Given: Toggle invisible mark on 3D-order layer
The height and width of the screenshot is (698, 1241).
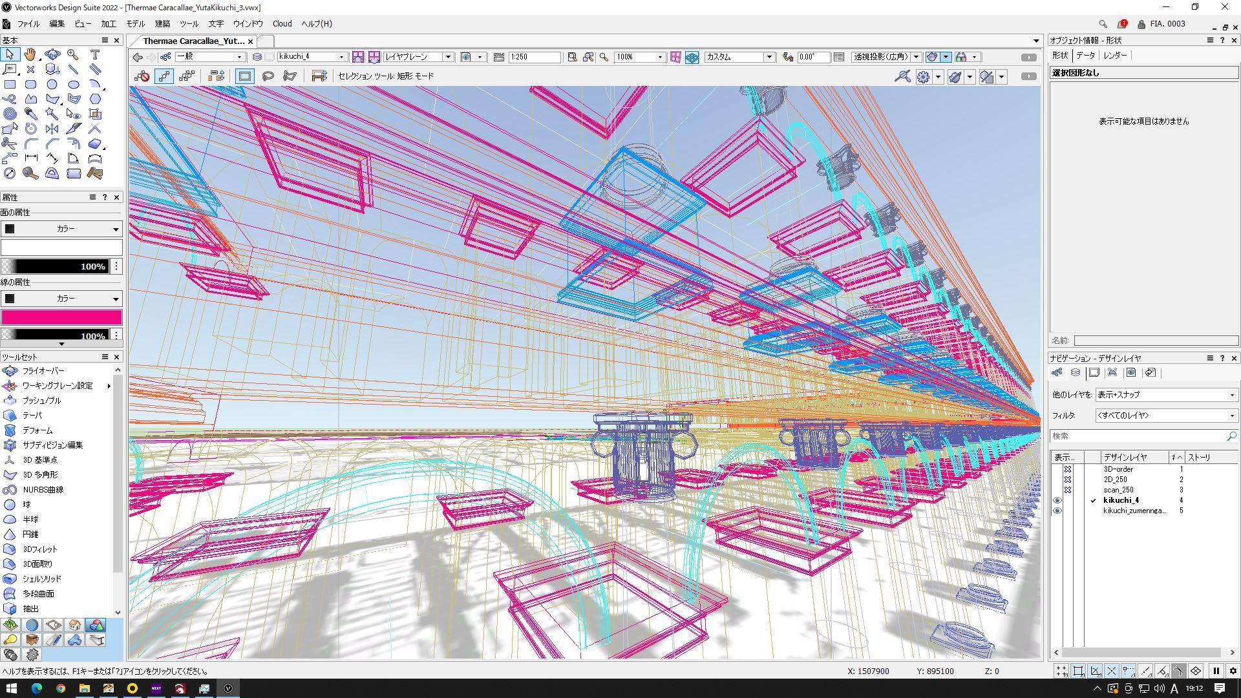Looking at the screenshot, I should (x=1068, y=469).
